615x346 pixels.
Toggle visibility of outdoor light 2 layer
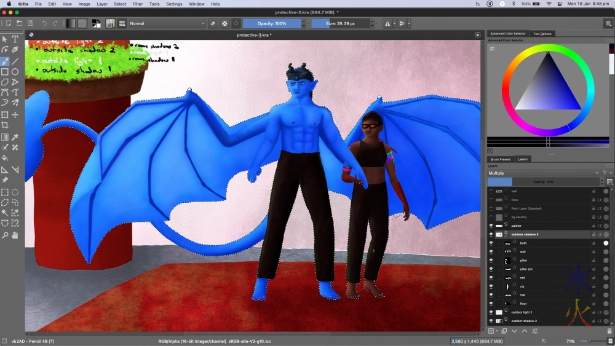pos(491,312)
